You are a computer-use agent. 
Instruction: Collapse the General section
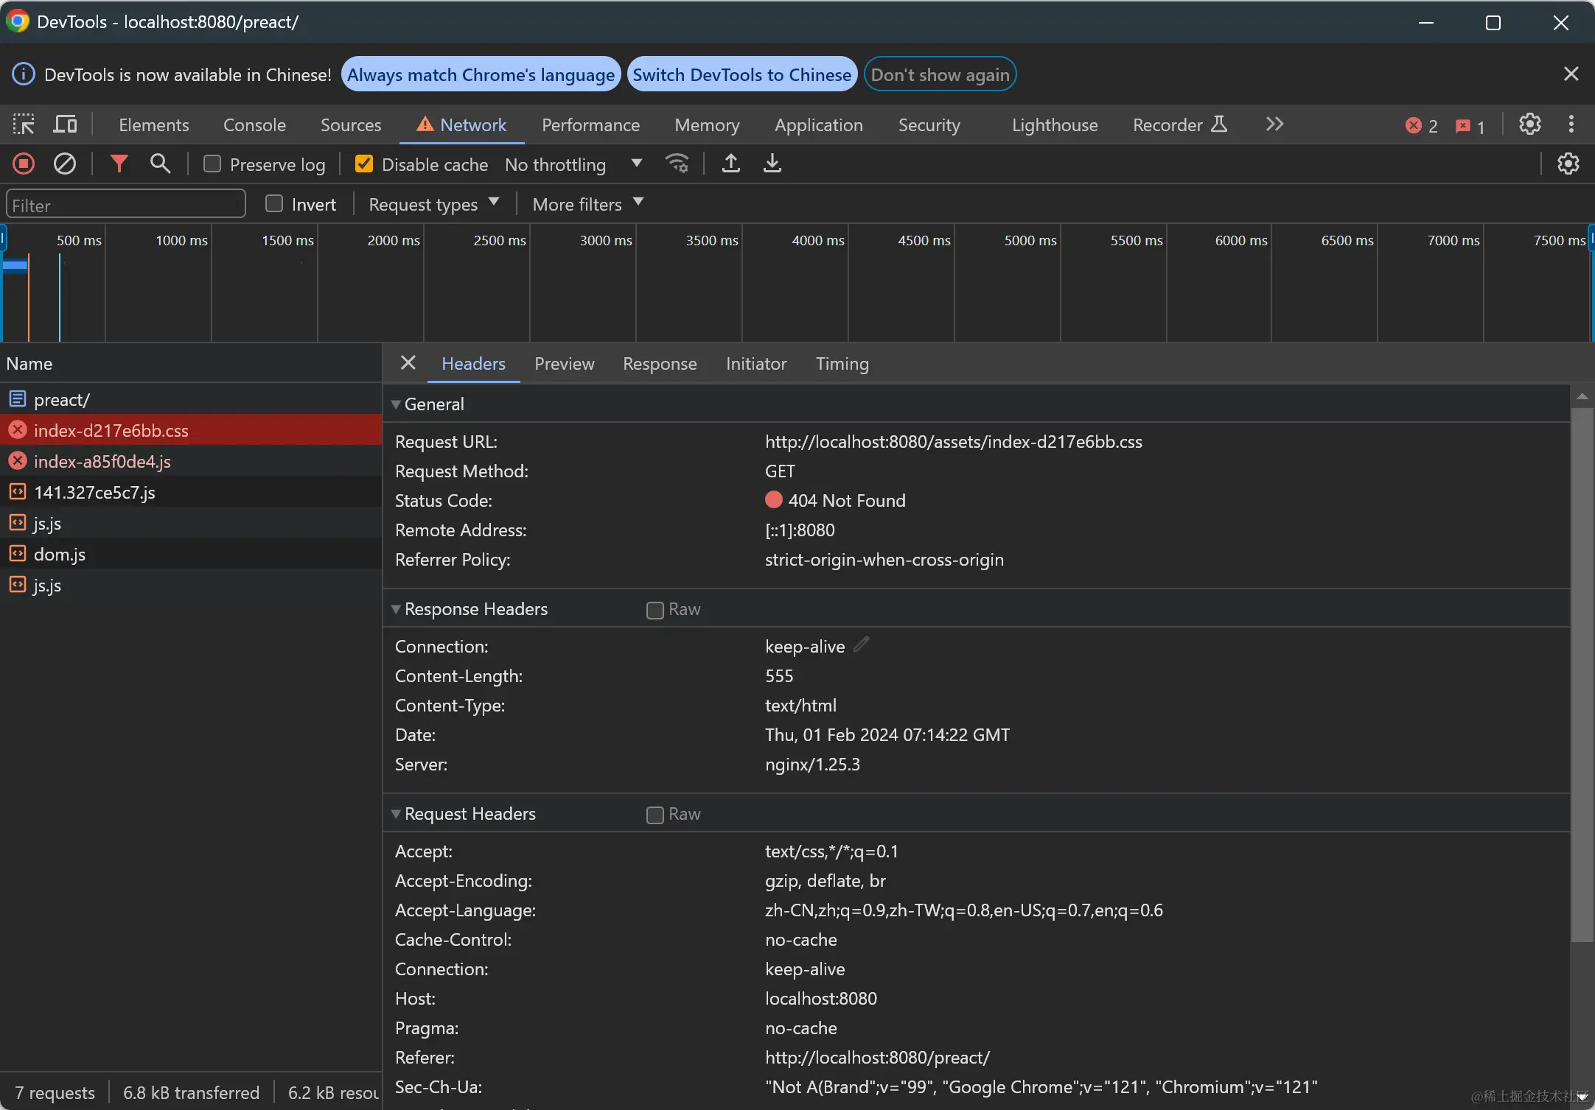point(396,404)
